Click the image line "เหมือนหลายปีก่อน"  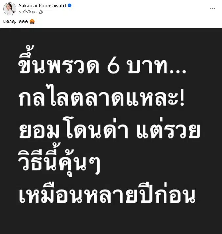click(x=107, y=193)
